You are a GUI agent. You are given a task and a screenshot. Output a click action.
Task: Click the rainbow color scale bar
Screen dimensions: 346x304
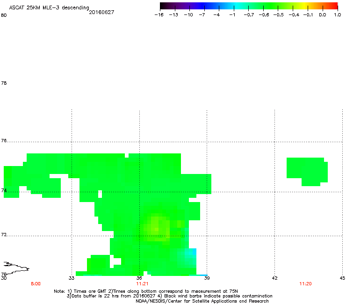coord(249,6)
